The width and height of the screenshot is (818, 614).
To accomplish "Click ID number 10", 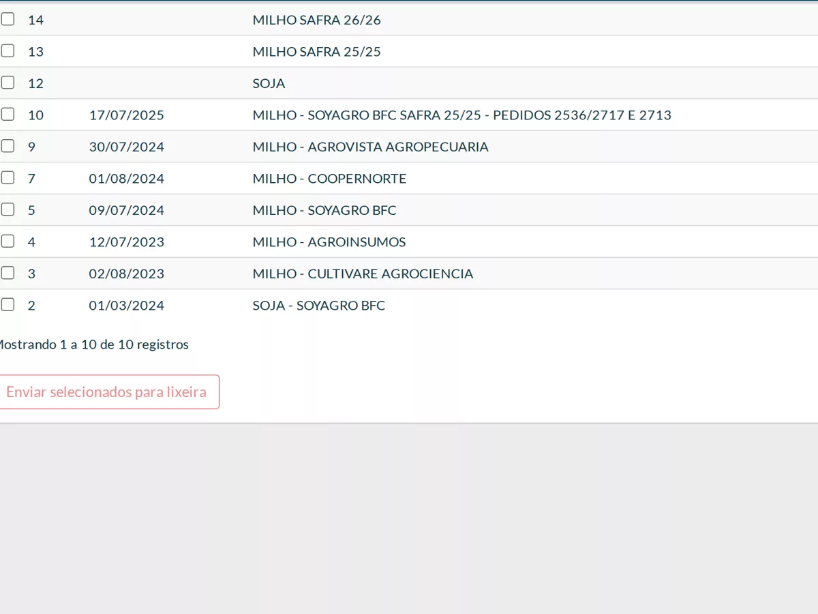I will (x=35, y=115).
